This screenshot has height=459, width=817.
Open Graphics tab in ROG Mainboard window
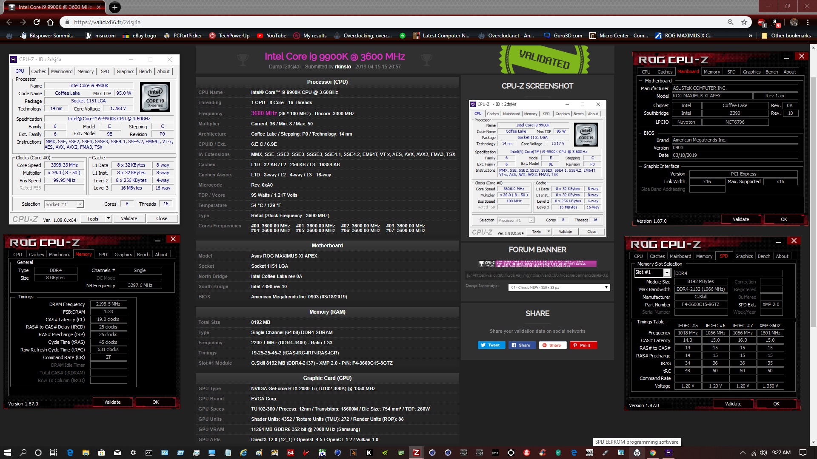coord(751,72)
